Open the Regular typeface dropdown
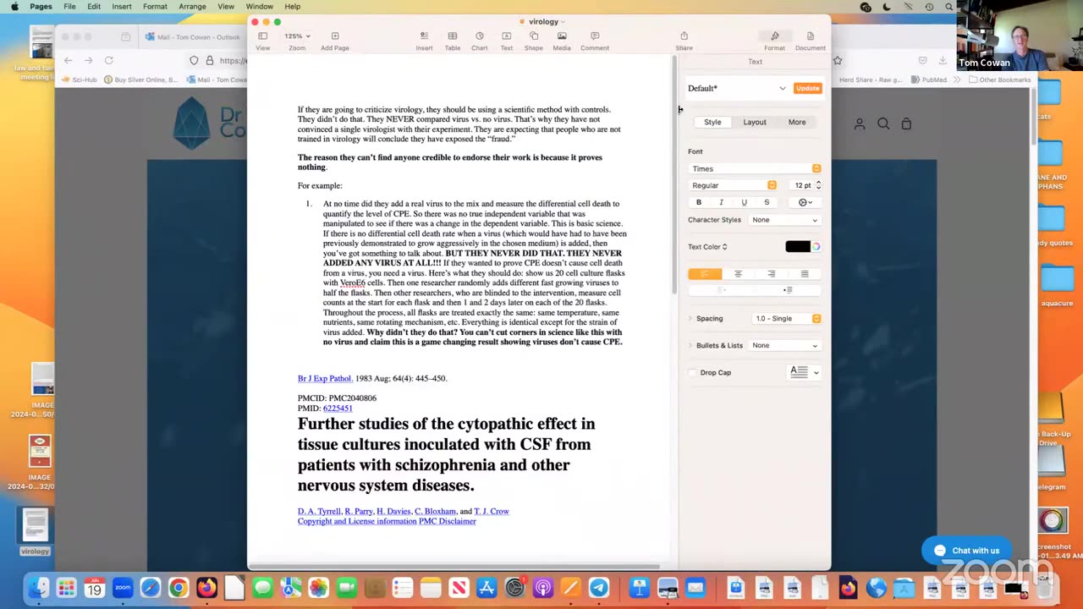This screenshot has width=1083, height=609. click(733, 185)
